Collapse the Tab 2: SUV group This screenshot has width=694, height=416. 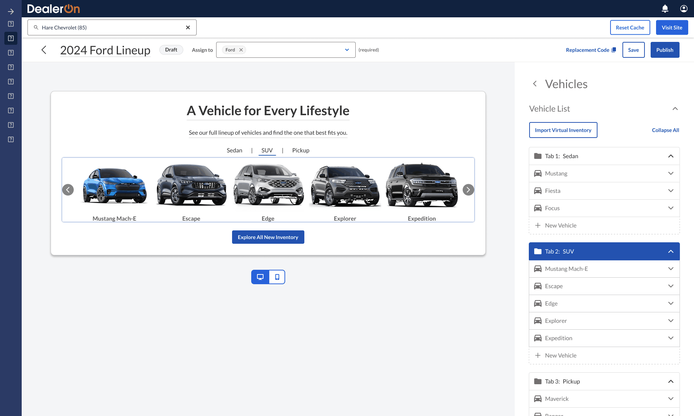671,251
